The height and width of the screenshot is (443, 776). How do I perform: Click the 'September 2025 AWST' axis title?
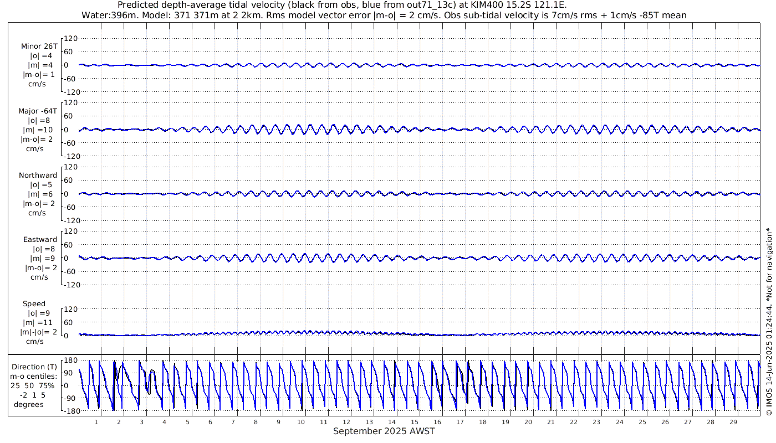[384, 431]
